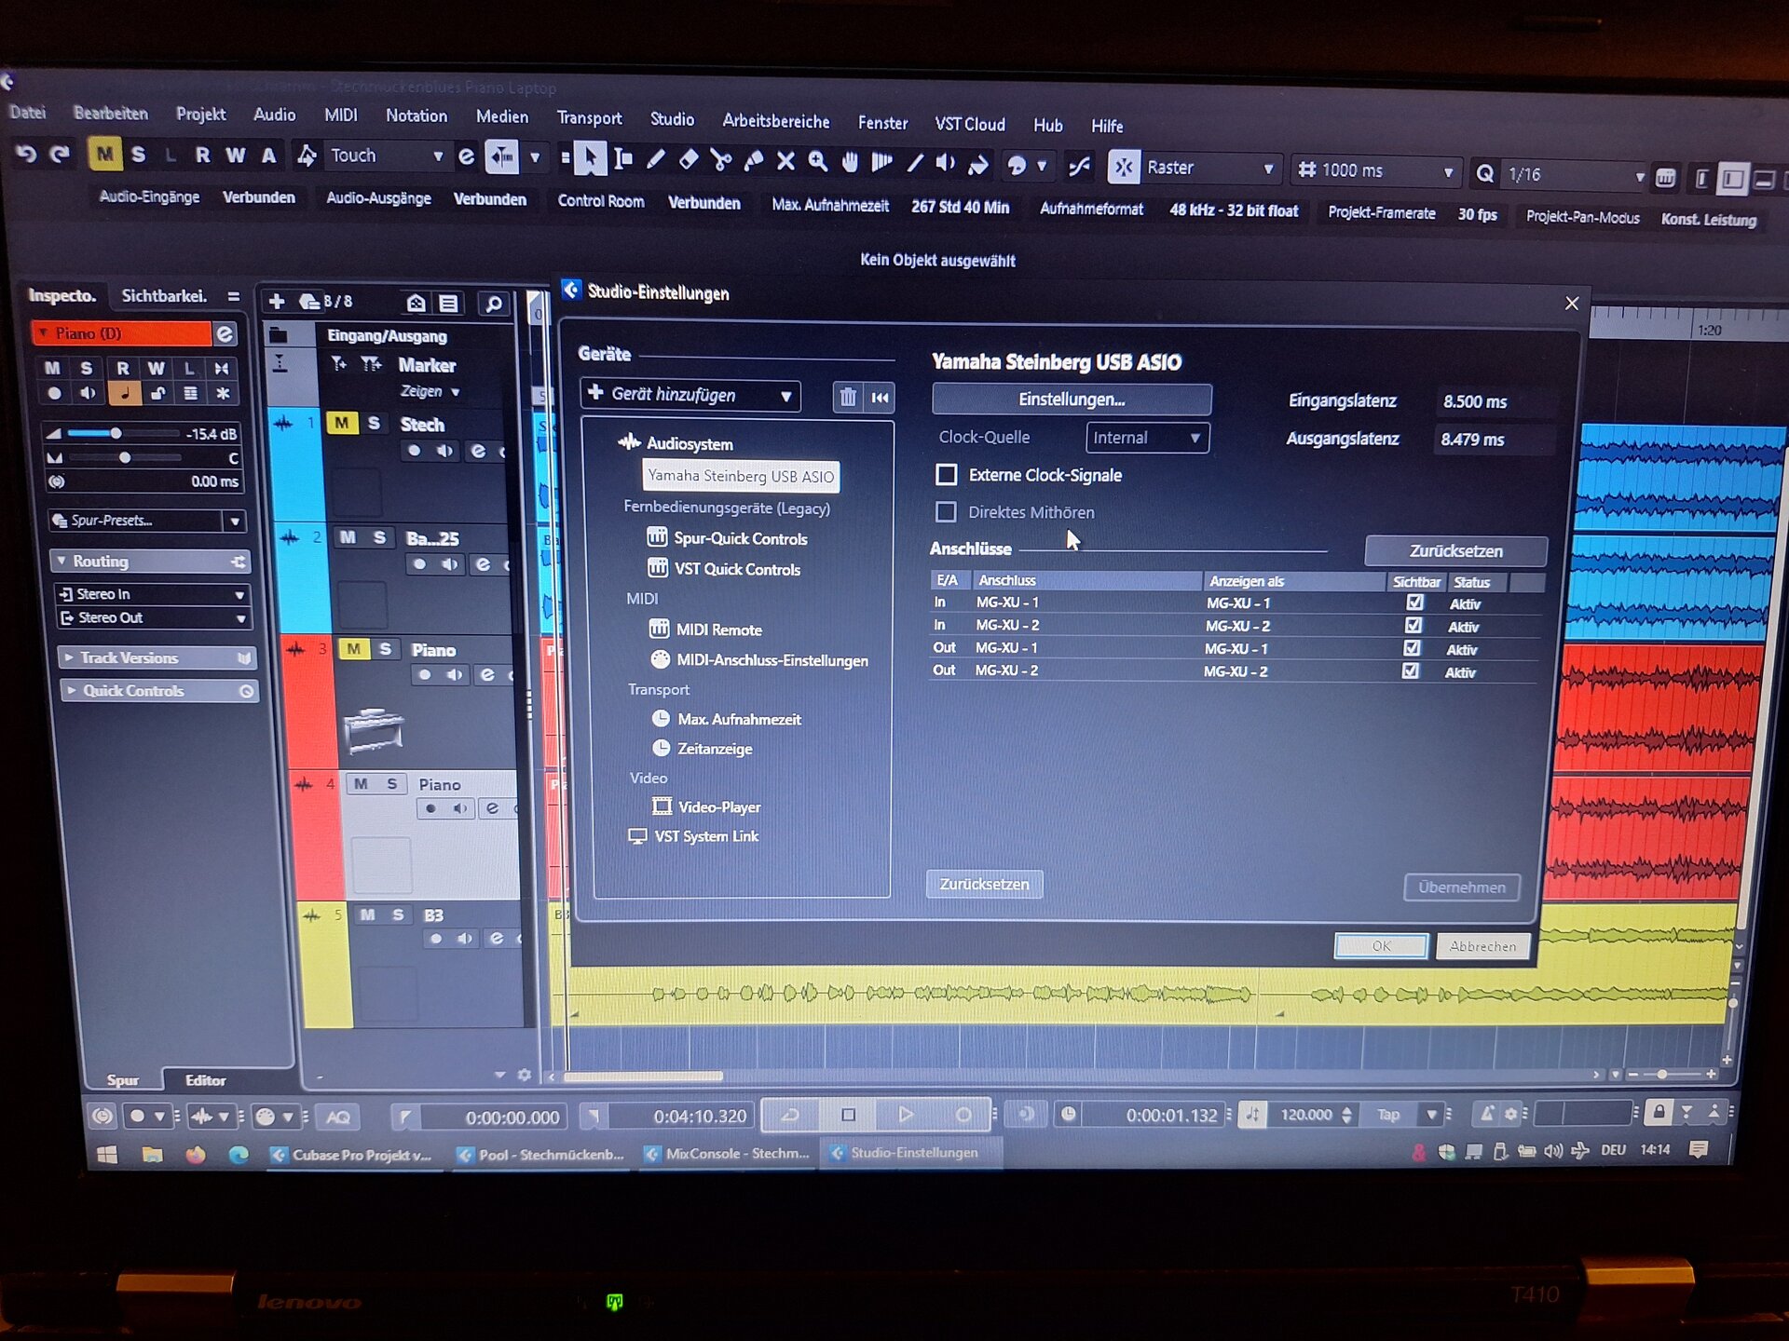1789x1341 pixels.
Task: Select the hand-shaped tool in the toolbar
Action: (x=850, y=163)
